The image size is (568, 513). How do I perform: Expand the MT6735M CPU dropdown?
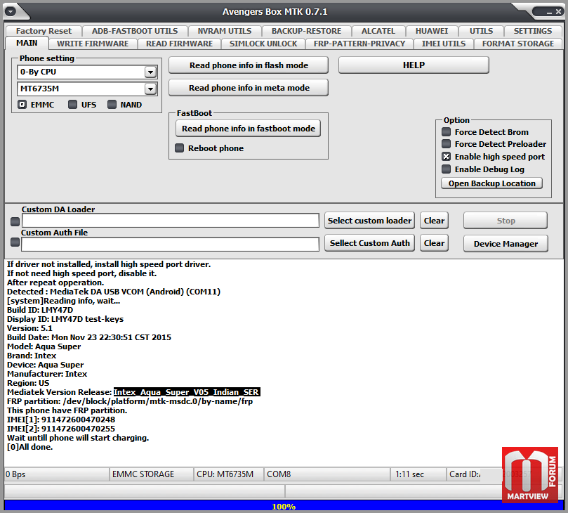[150, 89]
